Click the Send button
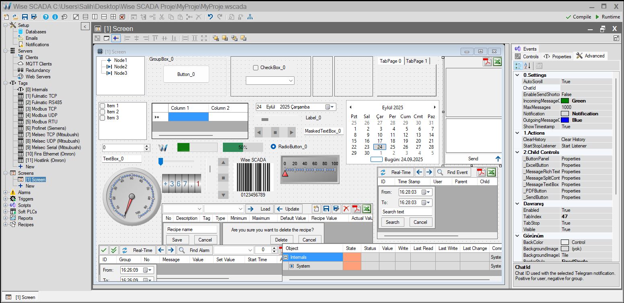 (473, 158)
